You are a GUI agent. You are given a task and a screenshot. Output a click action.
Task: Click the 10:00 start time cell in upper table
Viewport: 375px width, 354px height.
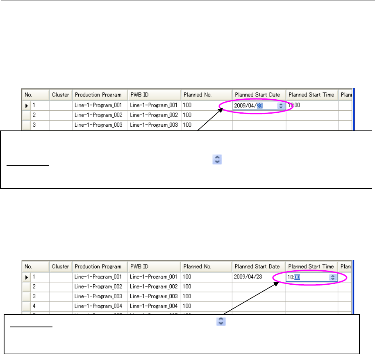[312, 105]
